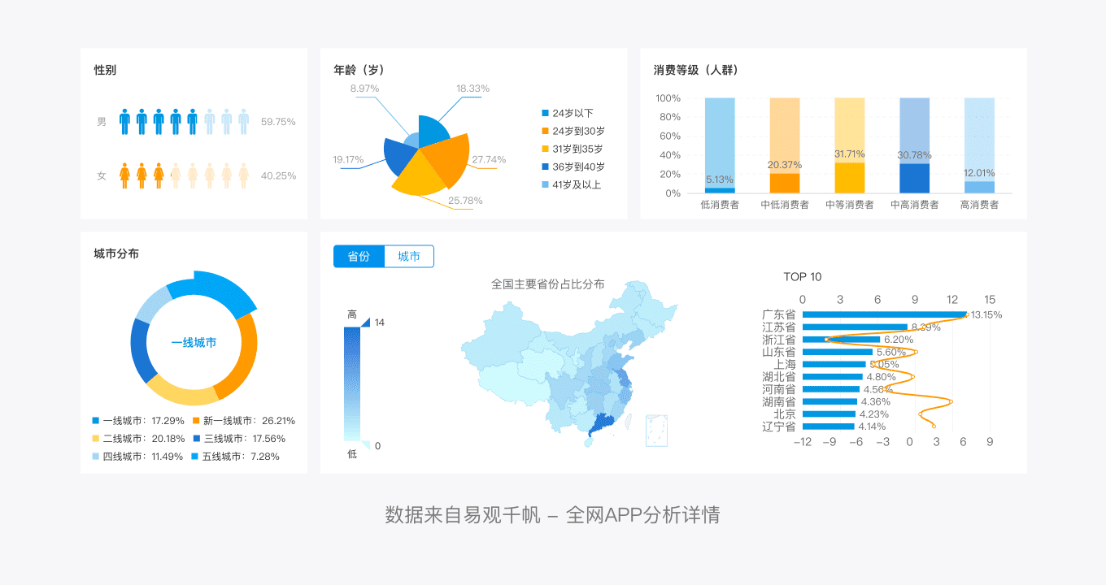Click the TOP 10 chart title
1106x585 pixels.
pos(803,277)
